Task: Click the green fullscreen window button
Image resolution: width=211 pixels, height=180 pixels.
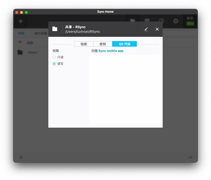Action: click(x=26, y=13)
